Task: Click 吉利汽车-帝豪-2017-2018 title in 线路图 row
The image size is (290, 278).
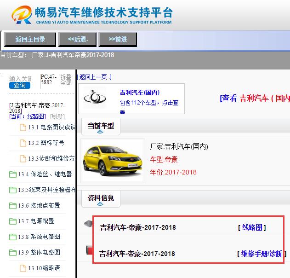Action: click(x=138, y=227)
